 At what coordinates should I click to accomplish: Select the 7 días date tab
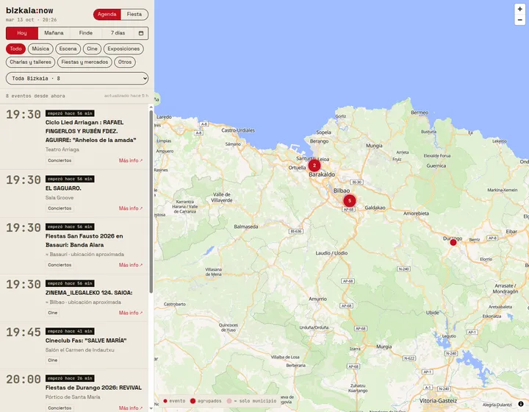(118, 33)
